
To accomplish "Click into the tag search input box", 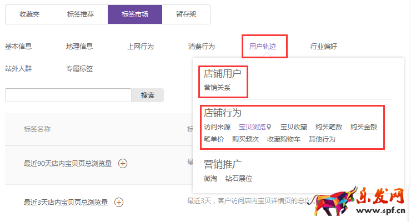I will 68,95.
